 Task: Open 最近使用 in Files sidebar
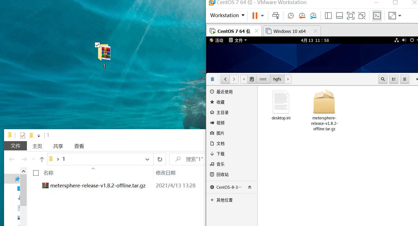[232, 92]
